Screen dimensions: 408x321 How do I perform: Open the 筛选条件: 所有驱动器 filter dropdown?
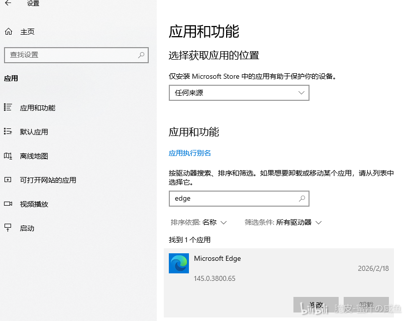click(x=283, y=222)
